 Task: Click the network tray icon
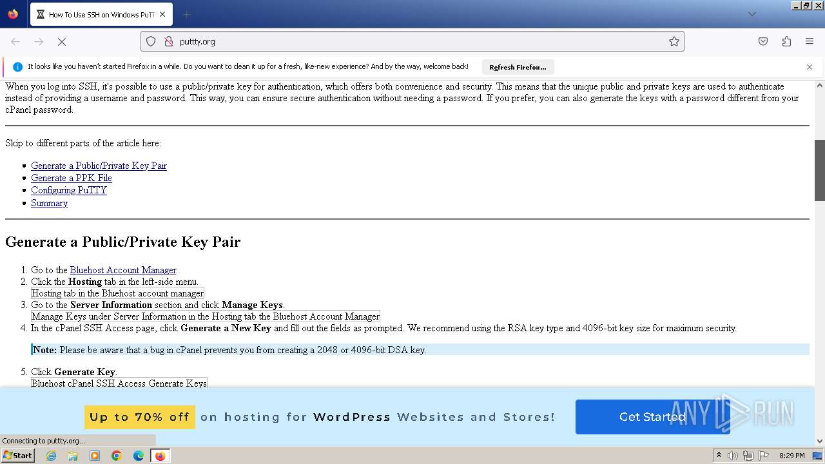click(x=748, y=456)
